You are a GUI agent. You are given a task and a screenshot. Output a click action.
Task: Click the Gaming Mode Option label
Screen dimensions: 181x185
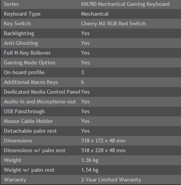pyautogui.click(x=30, y=63)
